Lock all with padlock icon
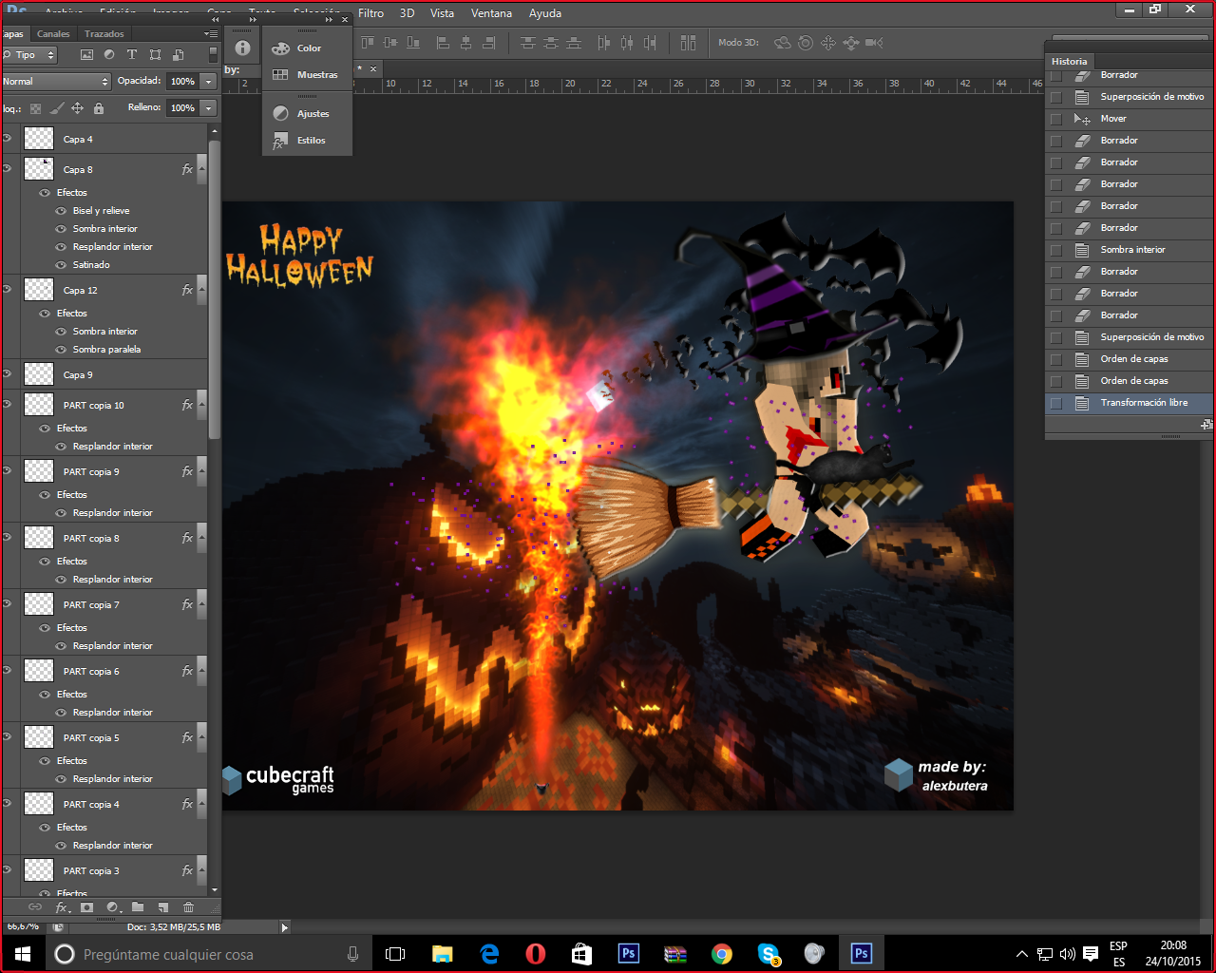This screenshot has width=1216, height=973. 99,108
